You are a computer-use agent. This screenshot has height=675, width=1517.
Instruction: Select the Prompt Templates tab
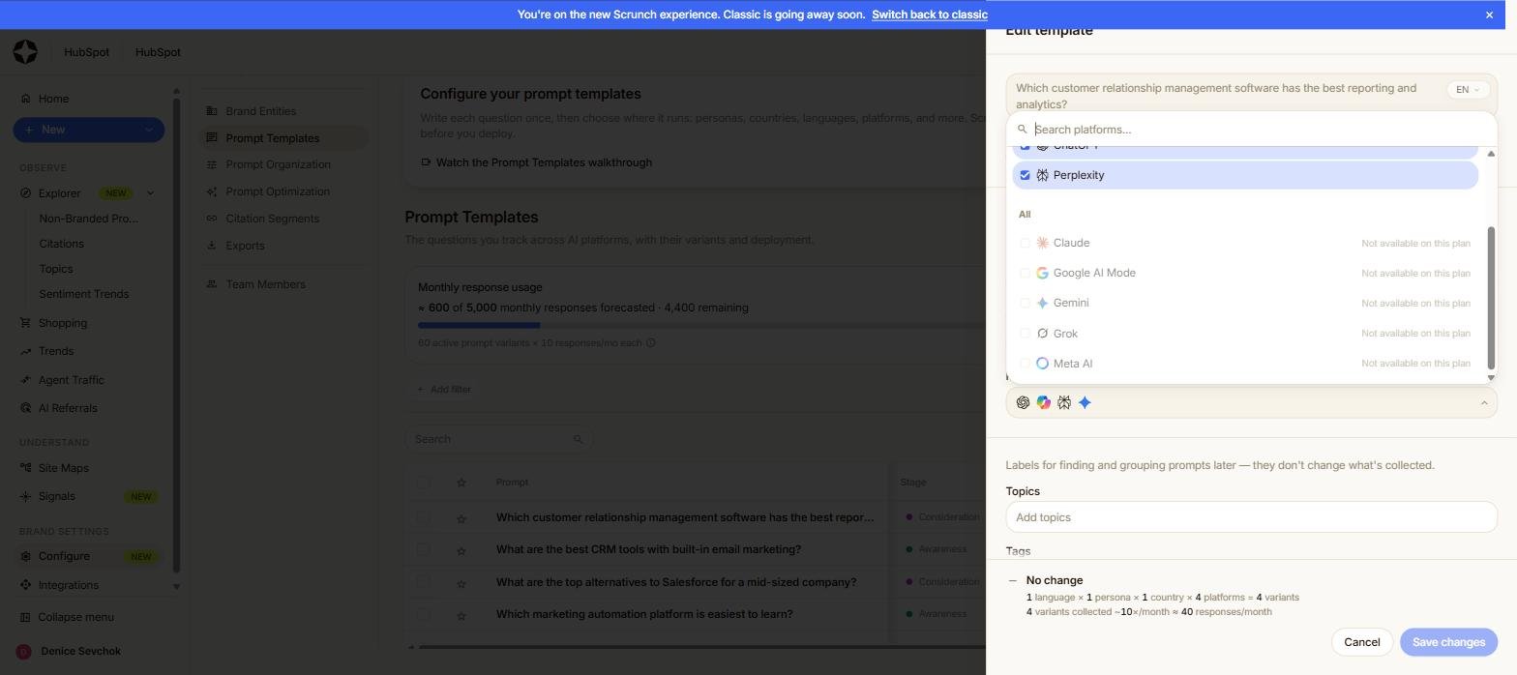pos(283,138)
